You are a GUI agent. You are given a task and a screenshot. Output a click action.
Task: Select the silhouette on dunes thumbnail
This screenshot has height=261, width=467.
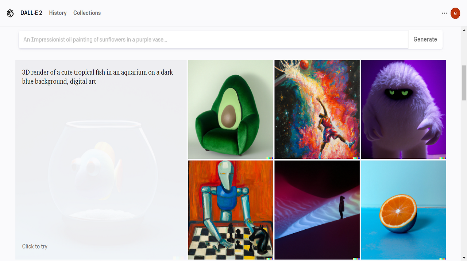pos(317,210)
